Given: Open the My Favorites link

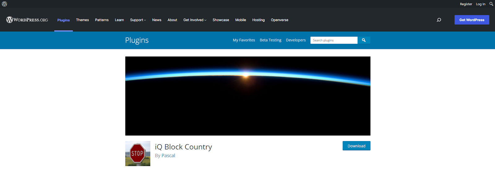Looking at the screenshot, I should click(x=244, y=40).
